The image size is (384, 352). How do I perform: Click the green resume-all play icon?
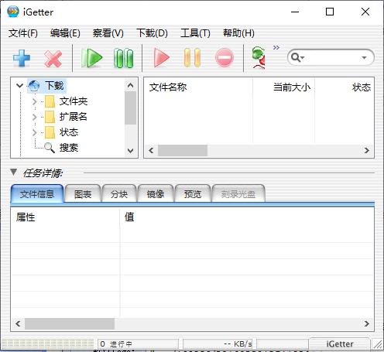91,58
